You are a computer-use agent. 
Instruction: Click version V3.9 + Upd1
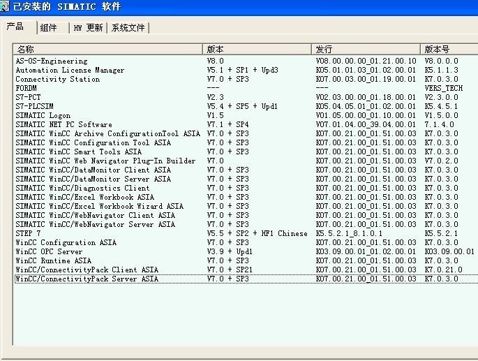pos(230,252)
